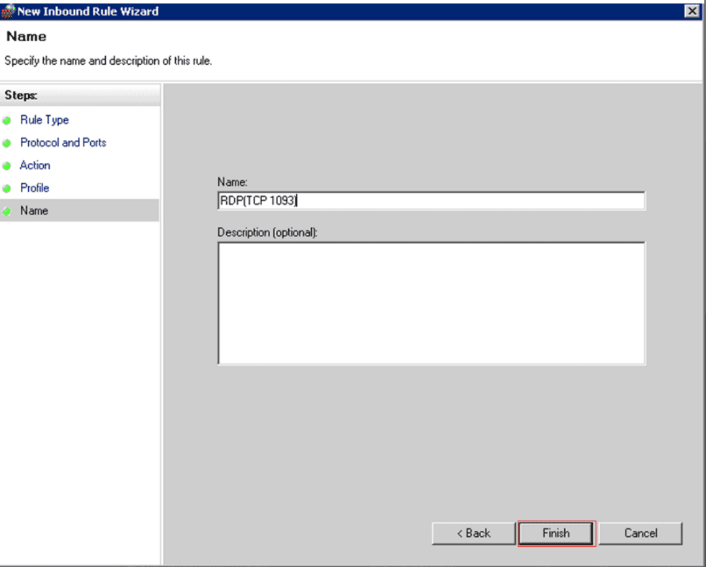Open the Protocol and Ports step
Viewport: 706px width, 567px height.
63,143
